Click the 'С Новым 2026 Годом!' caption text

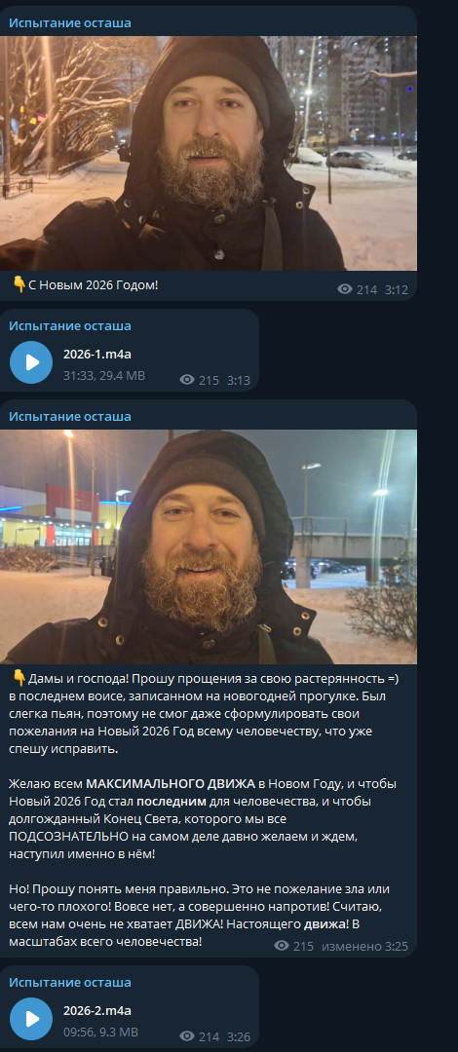coord(94,285)
